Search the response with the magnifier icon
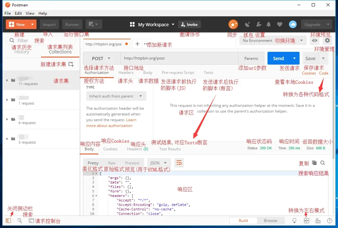The width and height of the screenshot is (338, 228). pyautogui.click(x=323, y=163)
